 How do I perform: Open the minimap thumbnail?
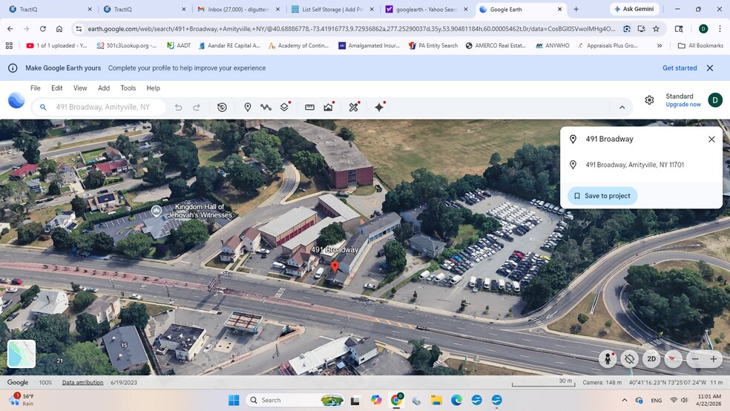[22, 354]
